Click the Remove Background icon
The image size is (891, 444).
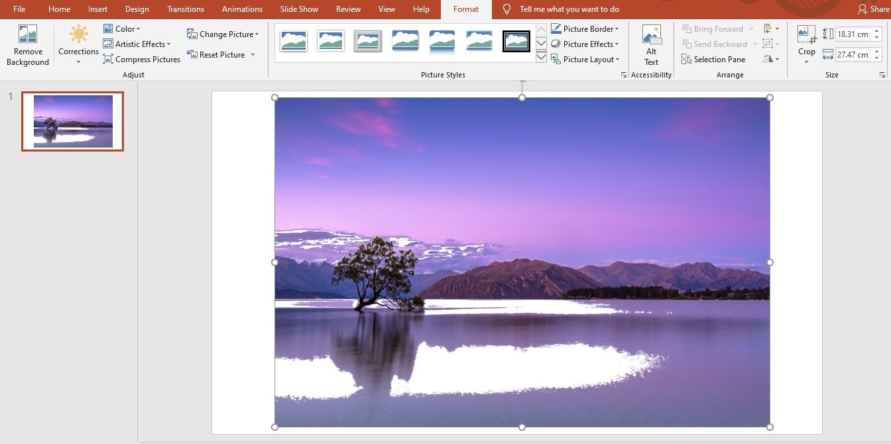coord(28,35)
